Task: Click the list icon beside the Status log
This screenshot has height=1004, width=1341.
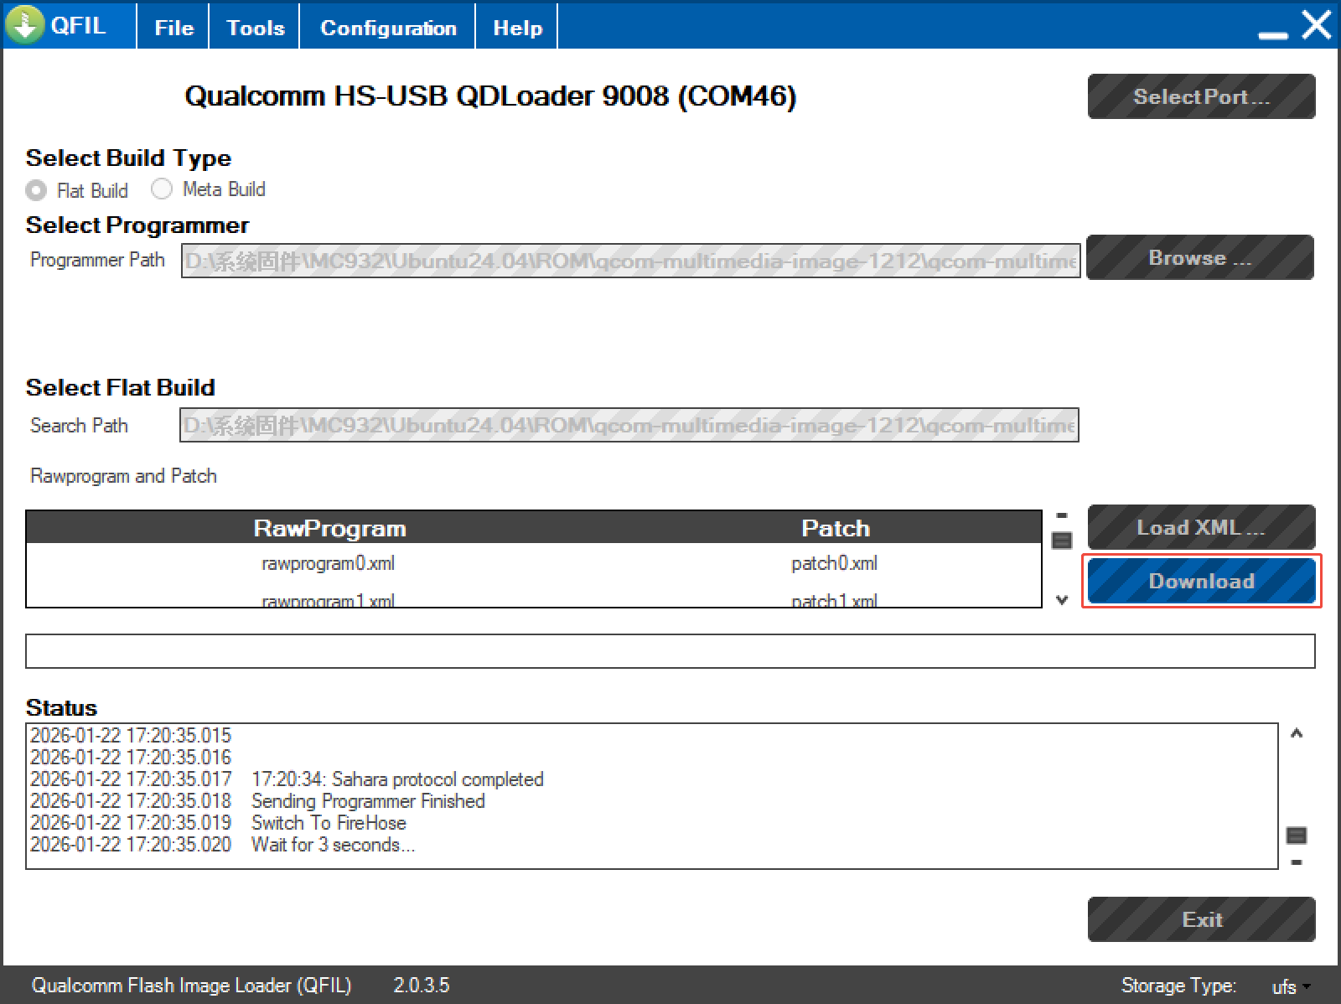Action: pos(1296,836)
